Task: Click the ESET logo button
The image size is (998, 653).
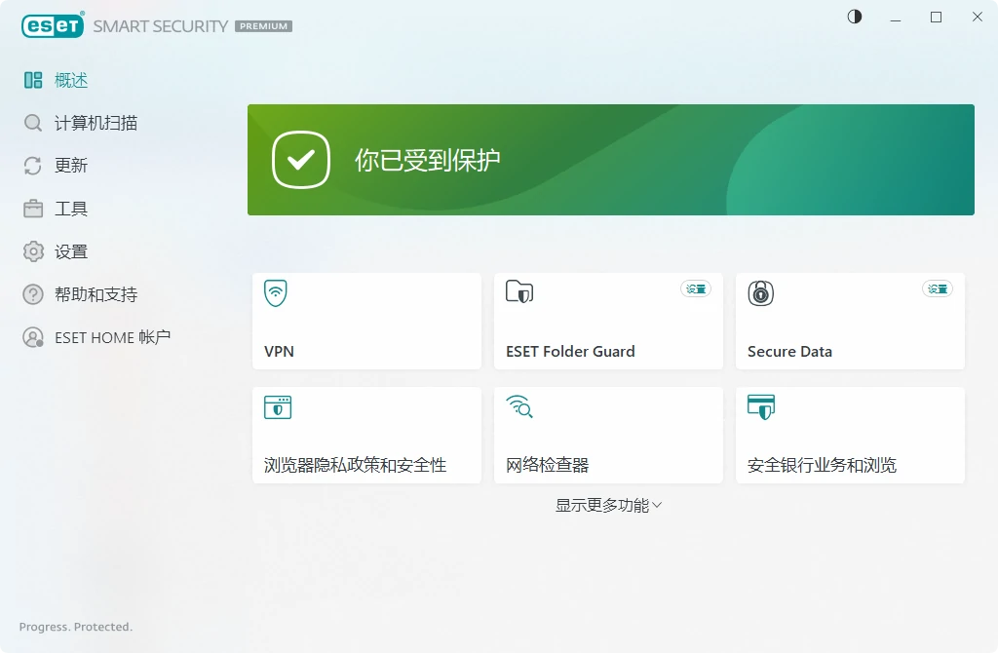Action: pyautogui.click(x=52, y=25)
